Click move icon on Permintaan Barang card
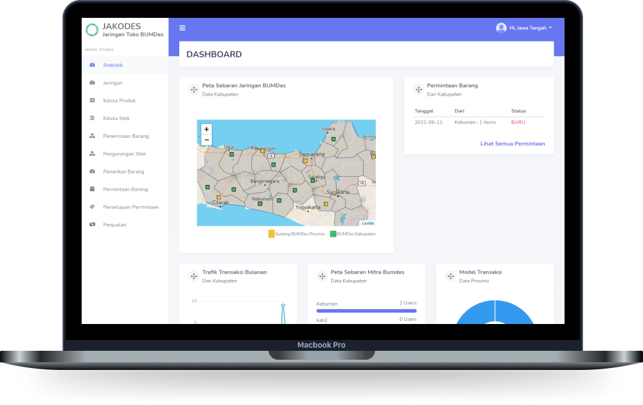The width and height of the screenshot is (643, 405). tap(418, 89)
